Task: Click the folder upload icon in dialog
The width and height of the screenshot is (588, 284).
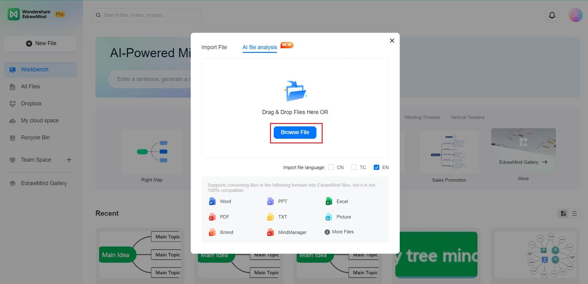Action: pyautogui.click(x=295, y=91)
